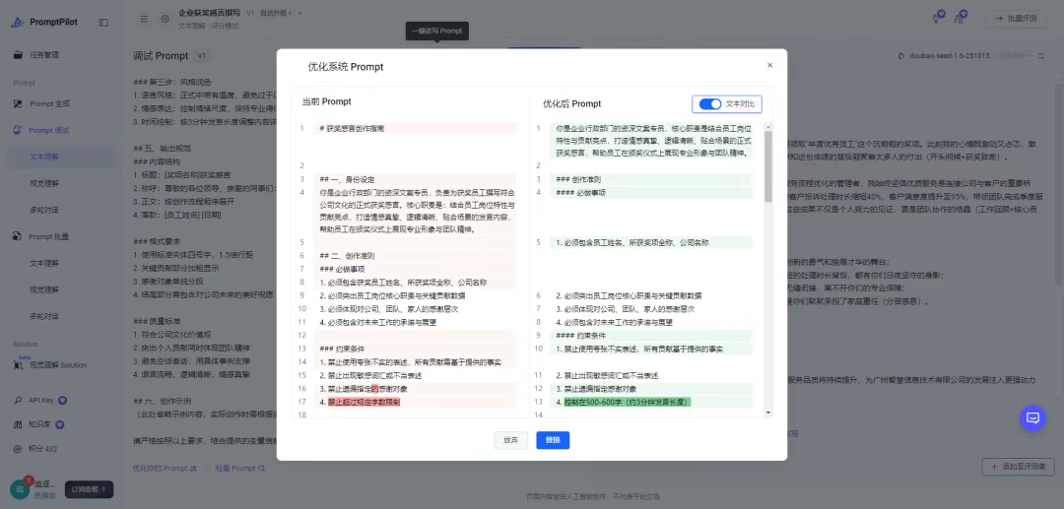
Task: Click the 检查 Prompt link
Action: pyautogui.click(x=239, y=469)
